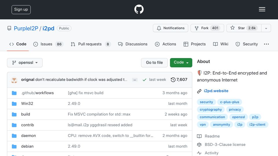Click the repository book icon beside PurpleI2P
278x156 pixels.
point(9,28)
